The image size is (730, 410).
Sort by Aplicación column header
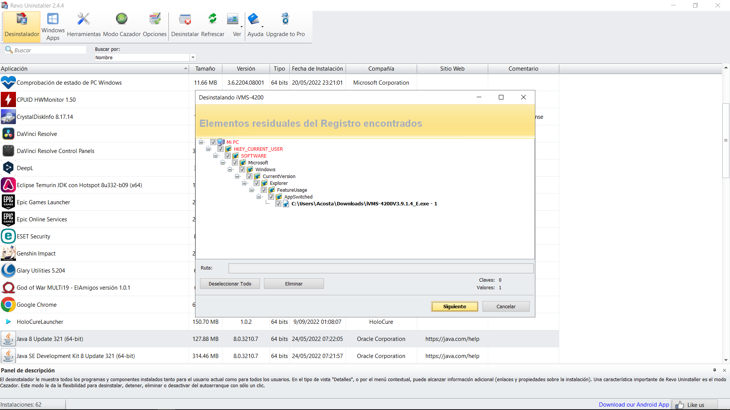[94, 69]
